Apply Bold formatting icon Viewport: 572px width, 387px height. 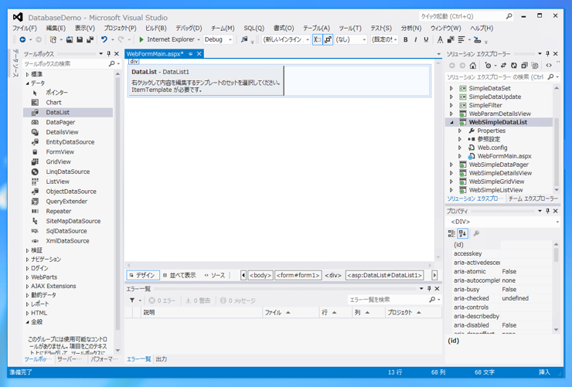tap(405, 39)
